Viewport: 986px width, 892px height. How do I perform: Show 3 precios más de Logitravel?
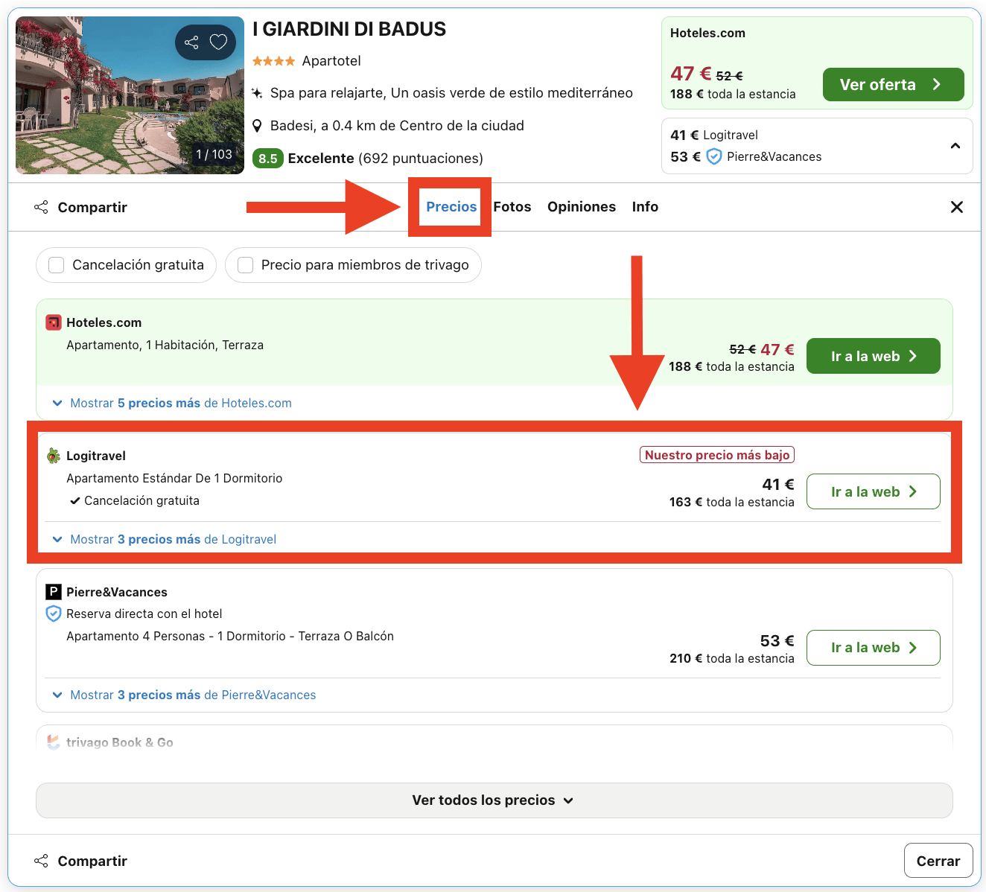tap(164, 538)
